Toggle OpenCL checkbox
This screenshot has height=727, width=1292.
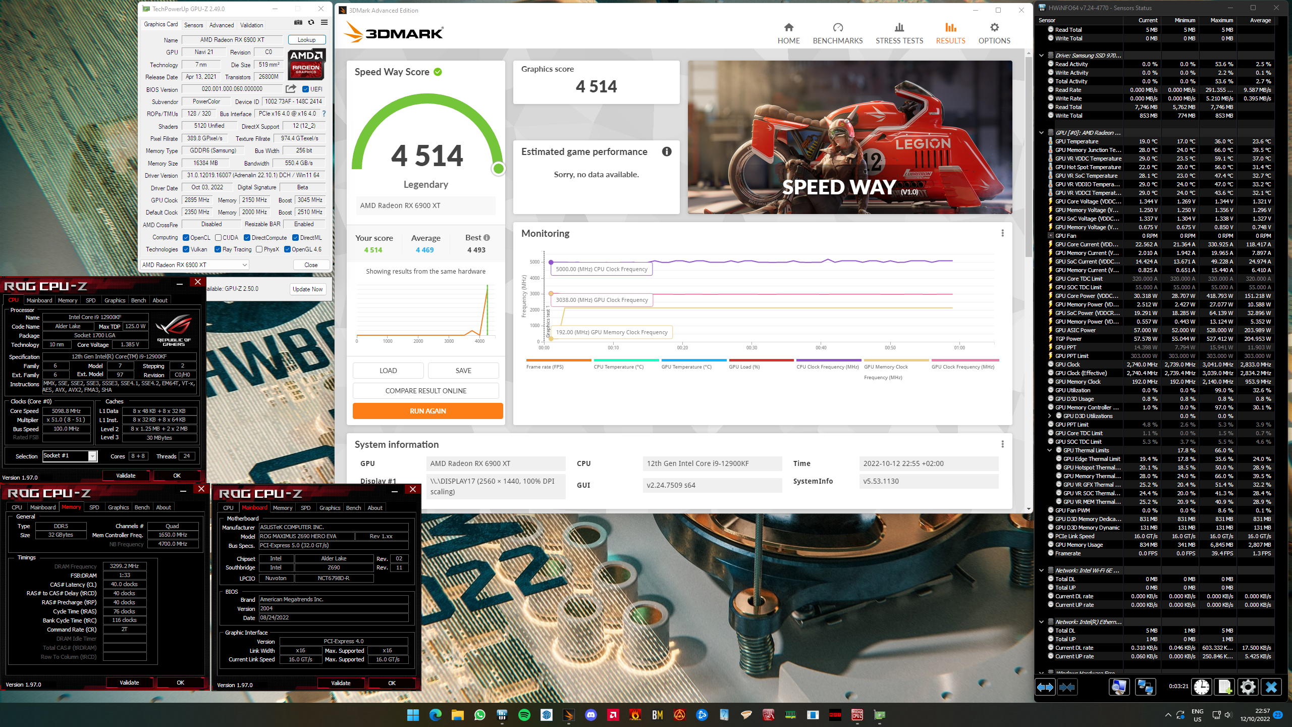coord(186,238)
